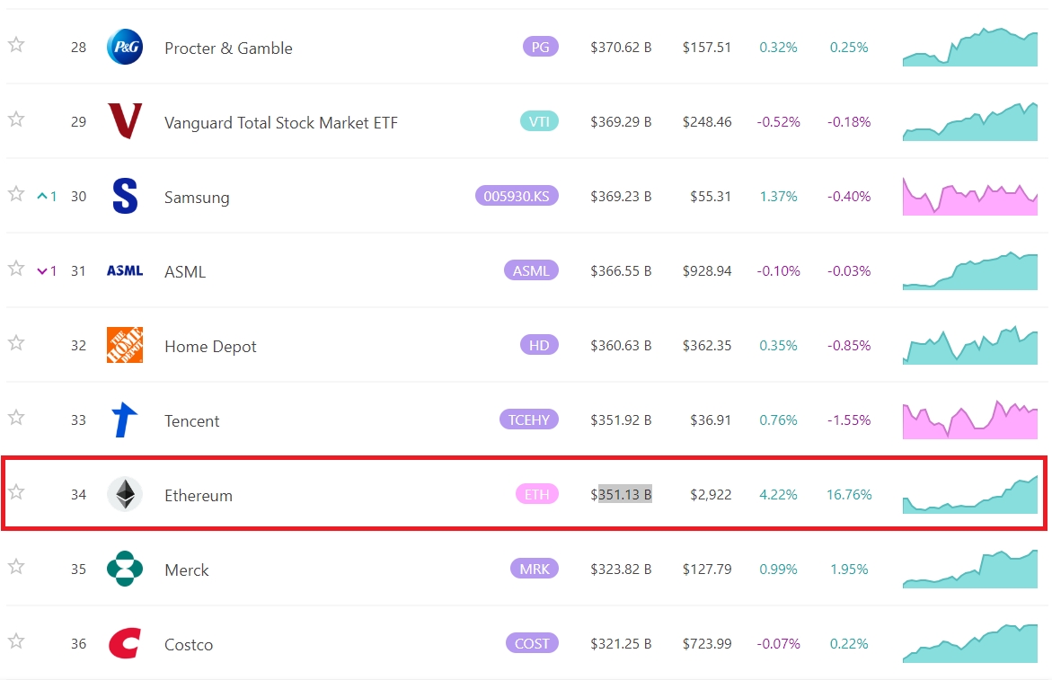The height and width of the screenshot is (680, 1052).
Task: Star Ethereum as a favorite
Action: tap(16, 491)
